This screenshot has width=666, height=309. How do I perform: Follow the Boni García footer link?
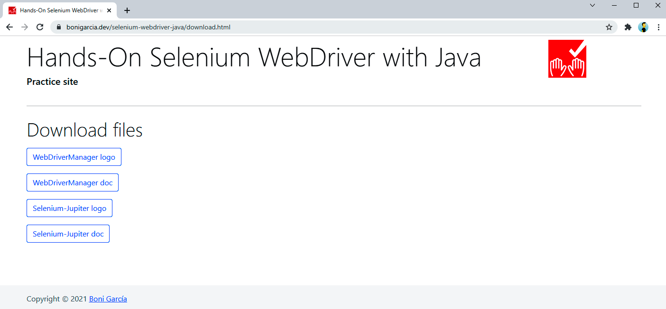(x=108, y=299)
